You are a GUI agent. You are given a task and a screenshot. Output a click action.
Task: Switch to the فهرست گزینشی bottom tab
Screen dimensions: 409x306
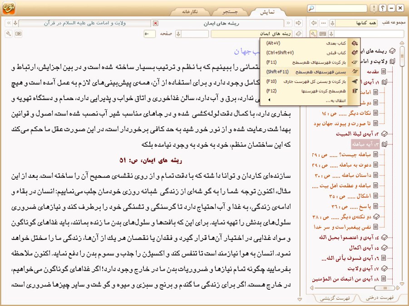335,298
